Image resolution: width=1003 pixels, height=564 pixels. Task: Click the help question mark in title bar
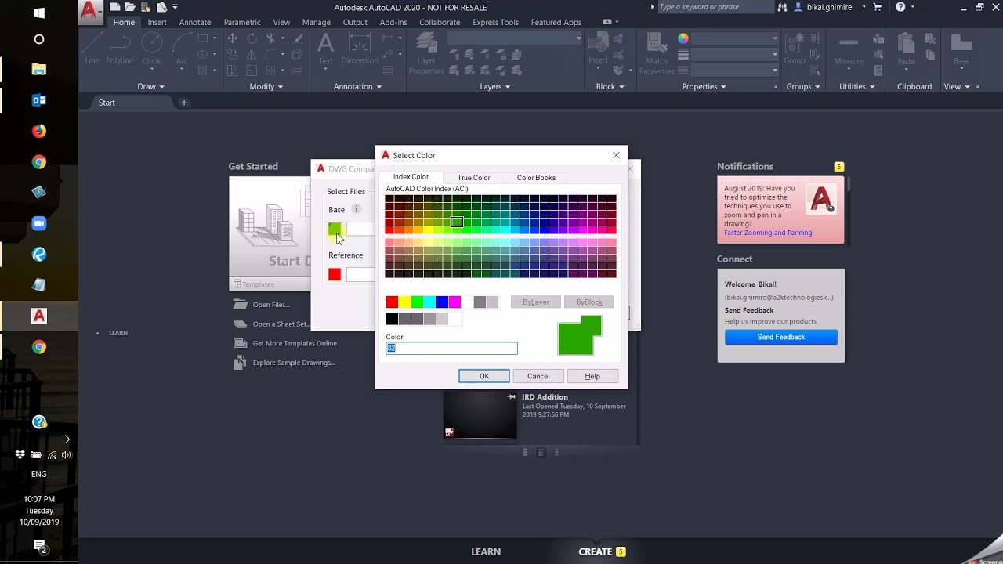pos(900,7)
